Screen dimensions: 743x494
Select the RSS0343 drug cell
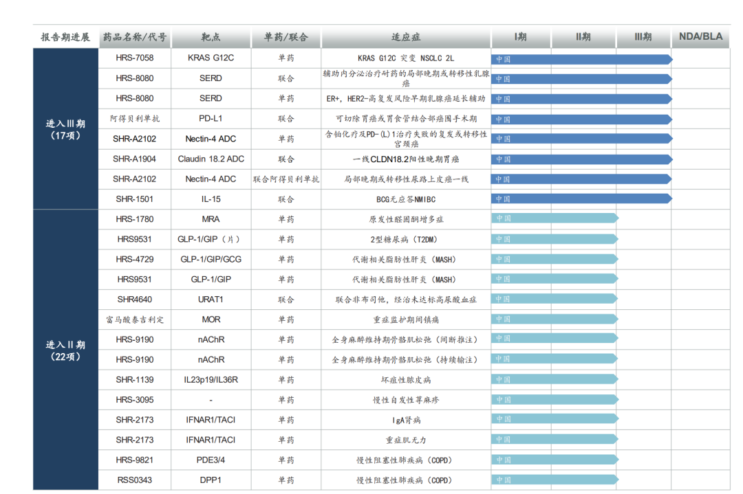135,480
